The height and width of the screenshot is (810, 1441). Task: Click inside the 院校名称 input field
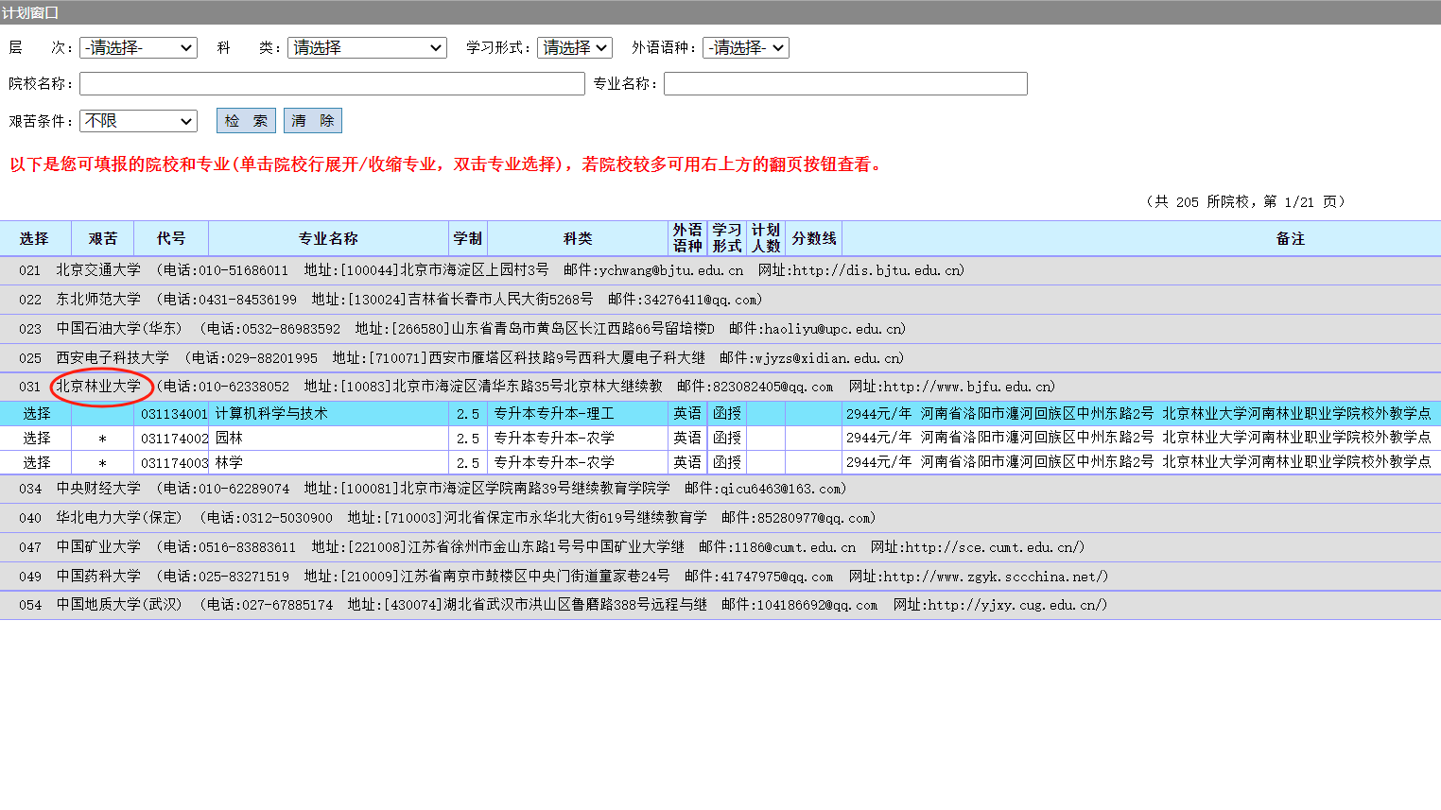[x=331, y=83]
